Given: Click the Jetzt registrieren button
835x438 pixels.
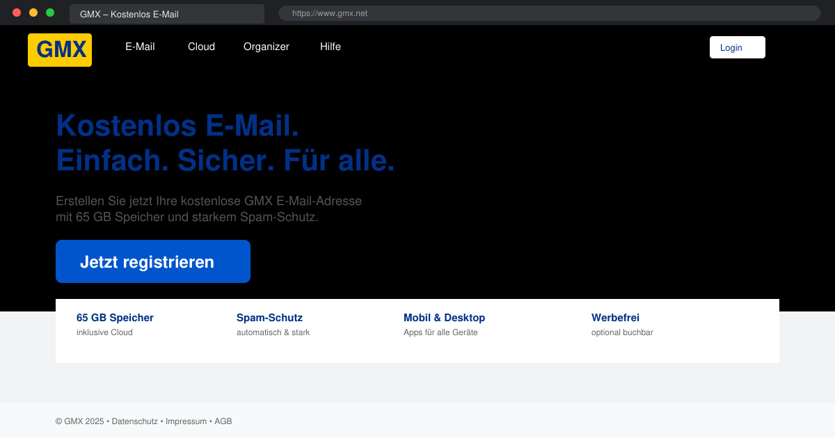Looking at the screenshot, I should pos(153,261).
